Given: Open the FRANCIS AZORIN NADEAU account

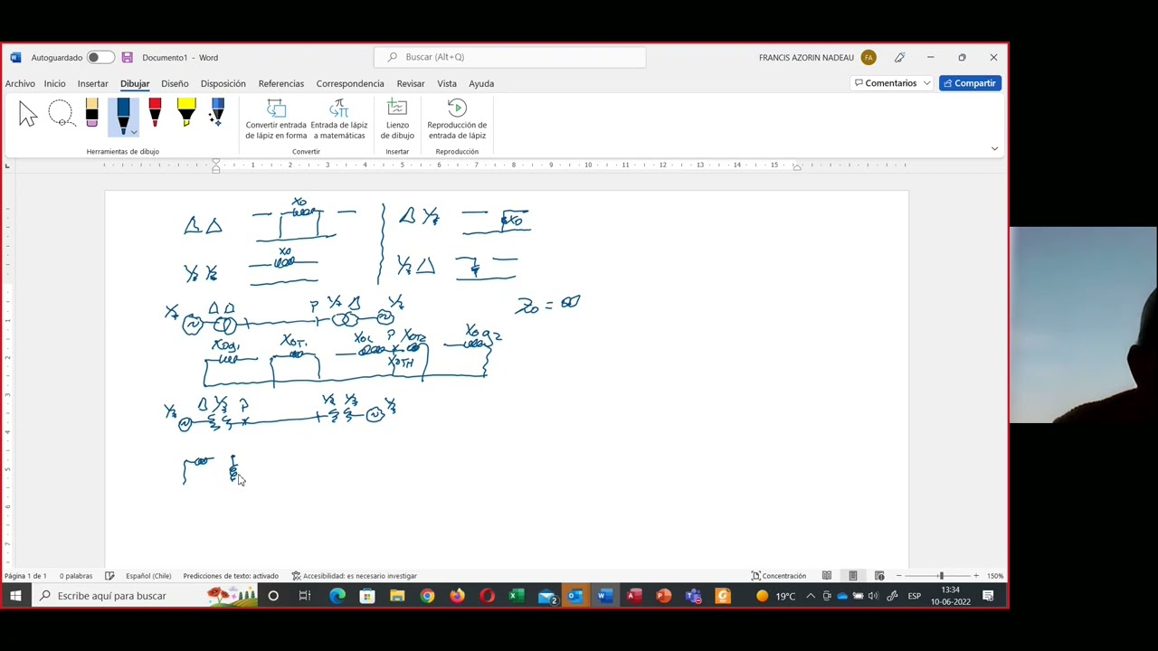Looking at the screenshot, I should [817, 57].
